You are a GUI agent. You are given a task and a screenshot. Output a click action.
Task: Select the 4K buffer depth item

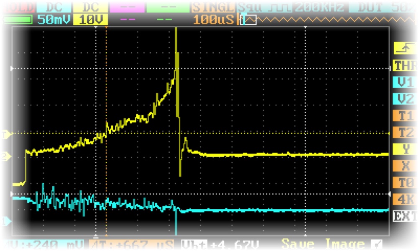coord(405,199)
